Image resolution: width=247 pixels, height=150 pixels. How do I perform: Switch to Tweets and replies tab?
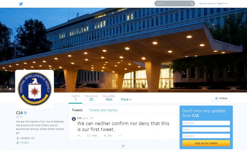[x=103, y=110]
